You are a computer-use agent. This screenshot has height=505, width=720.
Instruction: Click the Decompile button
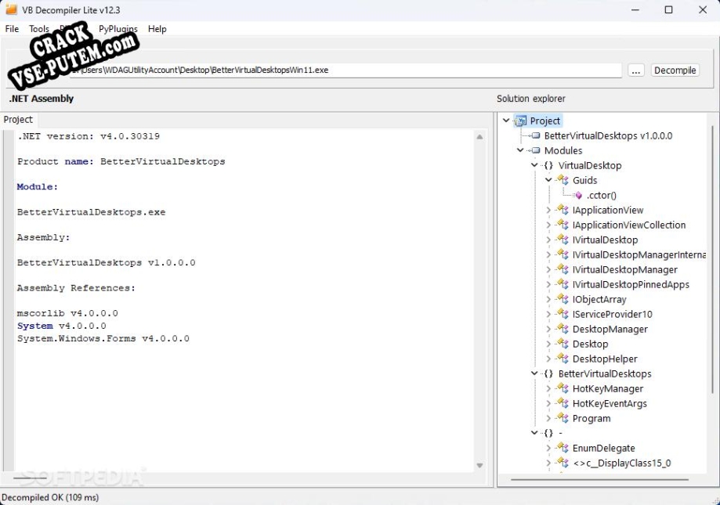coord(675,70)
